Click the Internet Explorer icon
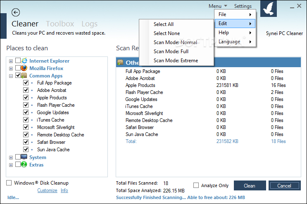Image resolution: width=307 pixels, height=204 pixels. point(24,61)
